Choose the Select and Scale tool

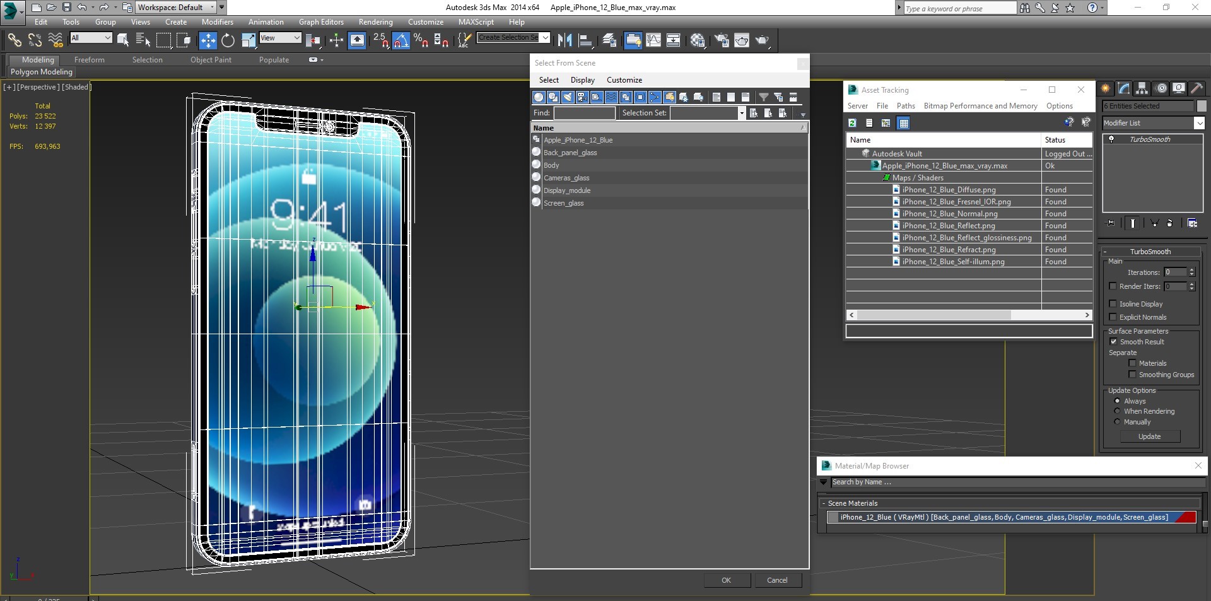249,40
